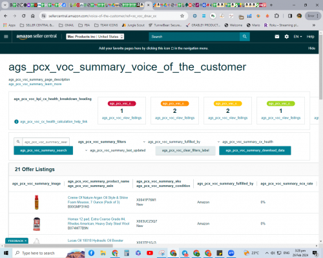Expand the summary_fulfilled_by filter dropdown

pyautogui.click(x=172, y=142)
